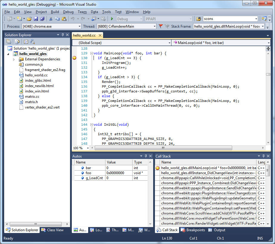275x244 pixels.
Task: Collapse the InitGL function code block
Action: pos(91,125)
